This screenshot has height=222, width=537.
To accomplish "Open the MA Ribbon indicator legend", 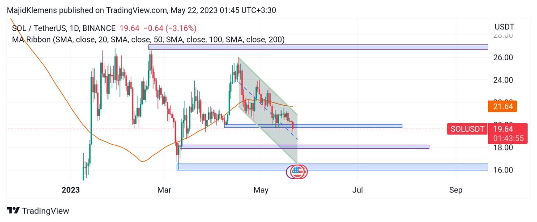I will [148, 39].
